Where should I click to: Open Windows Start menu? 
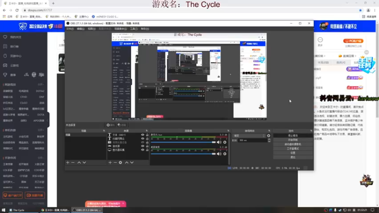[x=3, y=210]
